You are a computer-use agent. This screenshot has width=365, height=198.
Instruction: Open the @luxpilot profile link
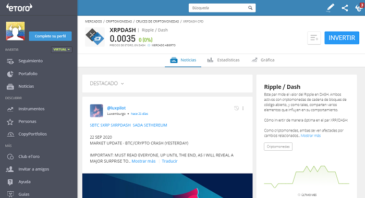[x=116, y=108]
